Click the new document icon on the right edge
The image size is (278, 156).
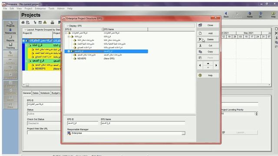276,29
